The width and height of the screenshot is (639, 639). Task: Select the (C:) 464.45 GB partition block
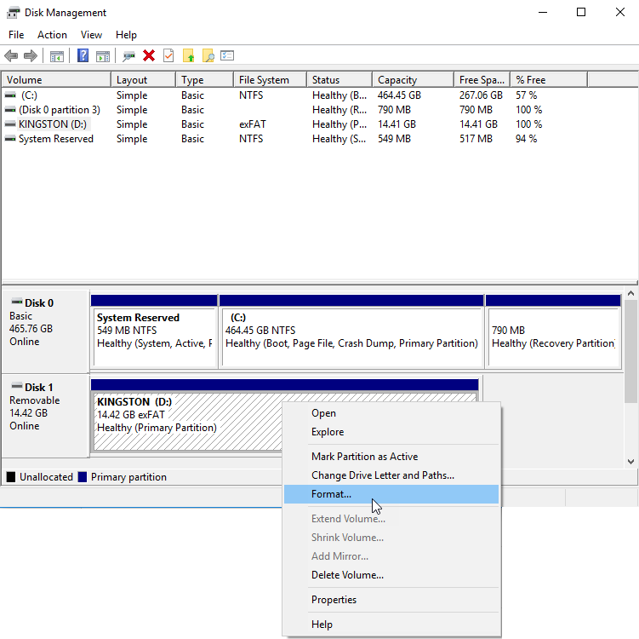pyautogui.click(x=351, y=331)
